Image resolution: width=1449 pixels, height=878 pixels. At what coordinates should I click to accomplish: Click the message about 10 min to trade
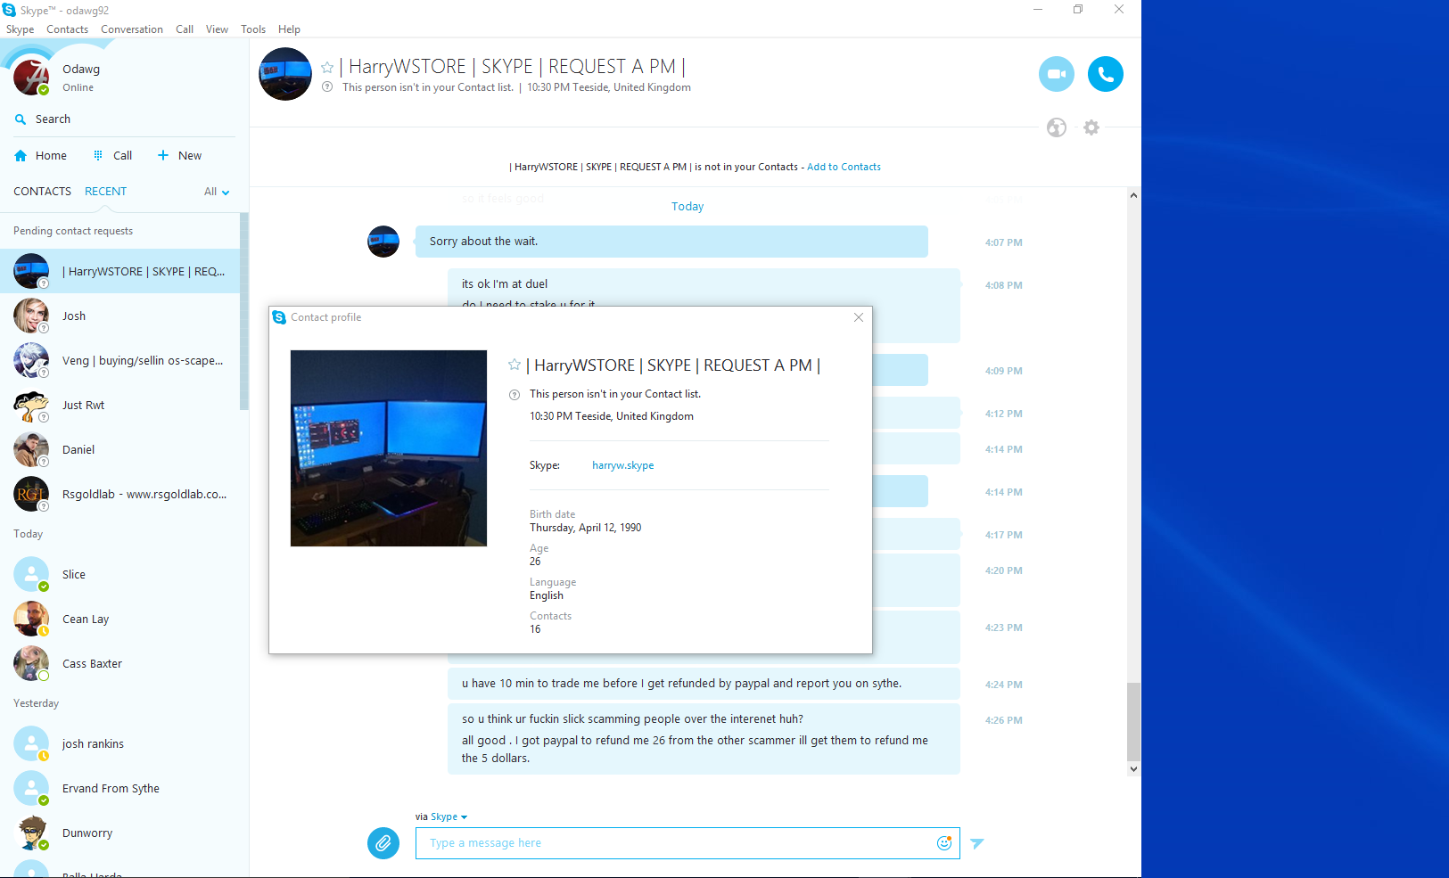click(x=704, y=684)
